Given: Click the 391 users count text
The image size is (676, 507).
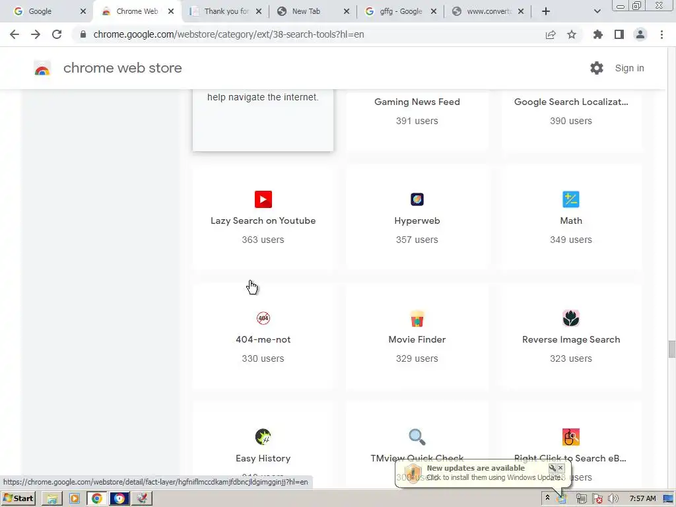Looking at the screenshot, I should pos(417,121).
